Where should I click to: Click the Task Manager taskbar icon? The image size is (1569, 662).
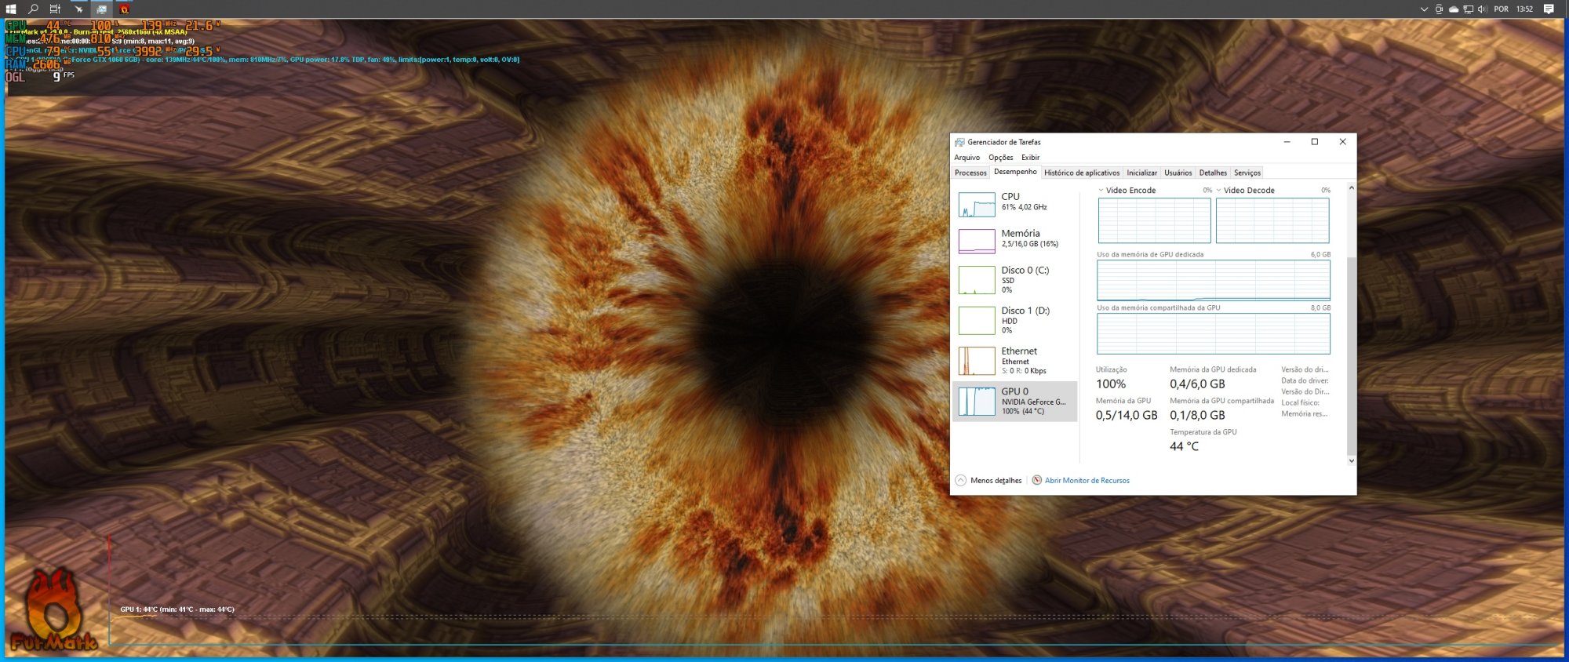[101, 9]
